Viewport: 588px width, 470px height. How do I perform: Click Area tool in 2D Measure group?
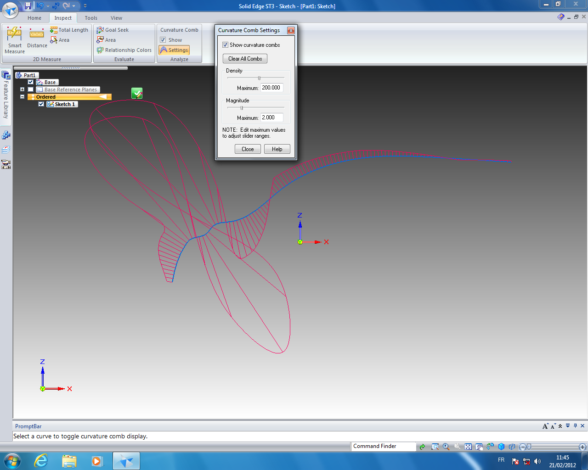(x=60, y=40)
